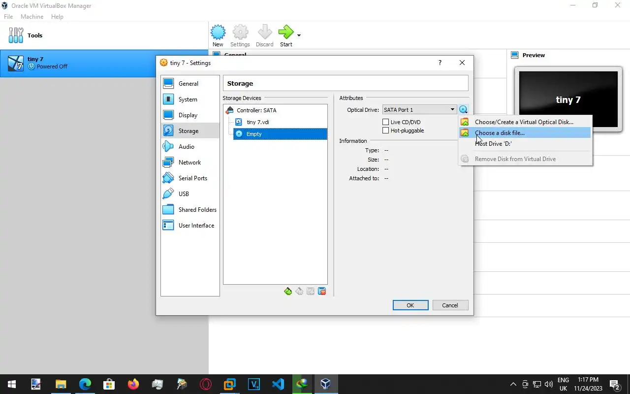
Task: Click the tiny 7 preview thumbnail
Action: click(568, 99)
